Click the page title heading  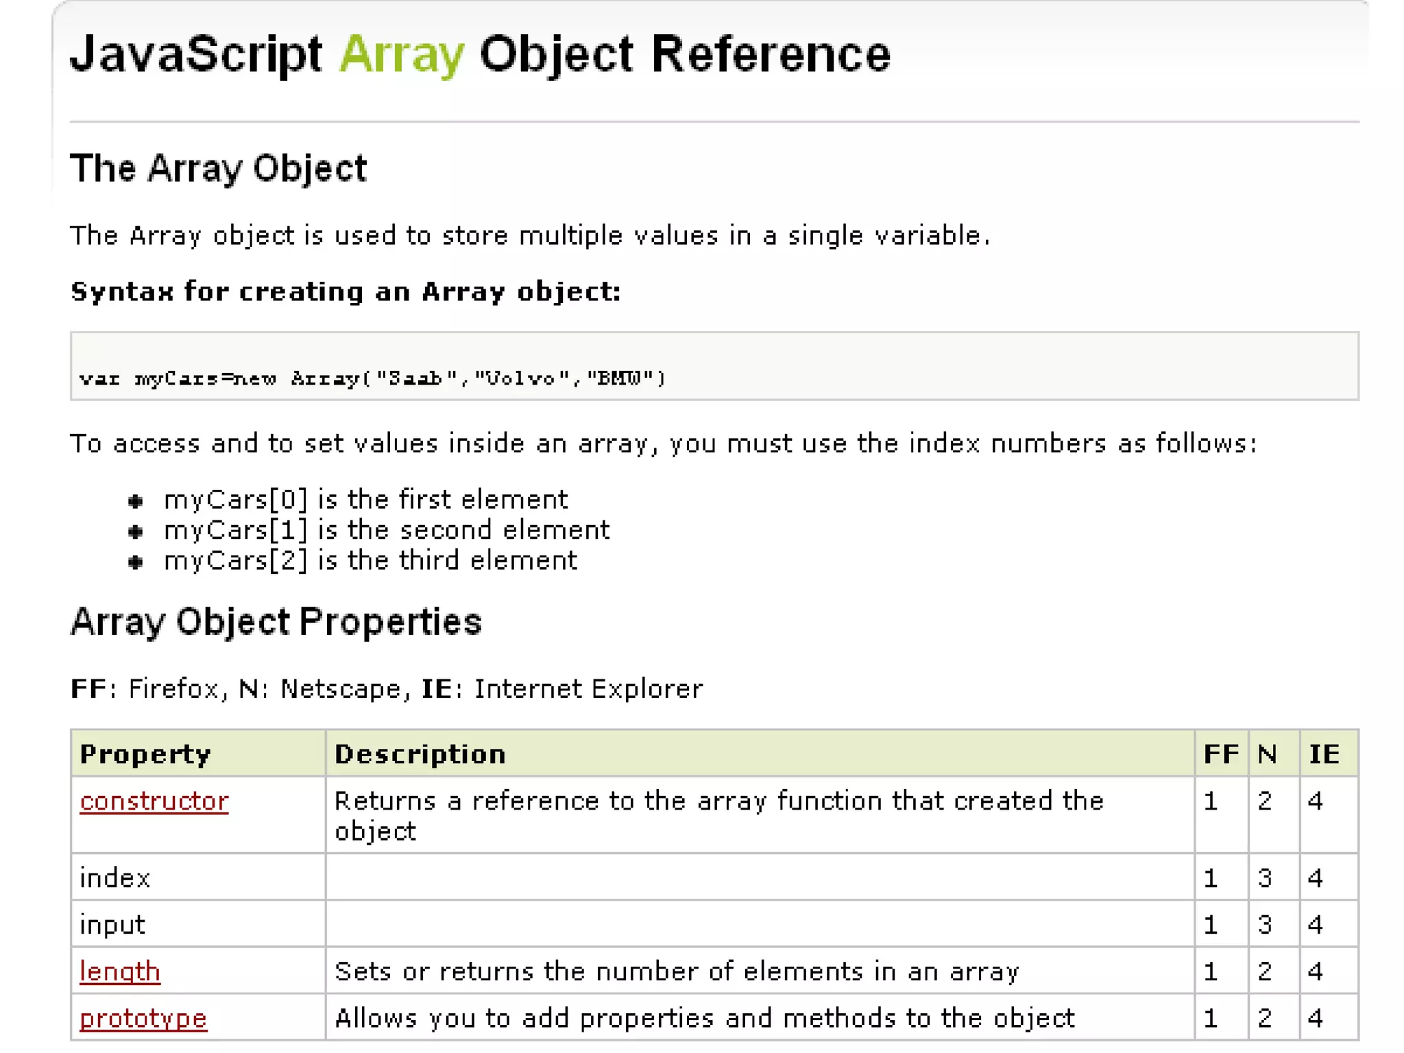point(480,54)
